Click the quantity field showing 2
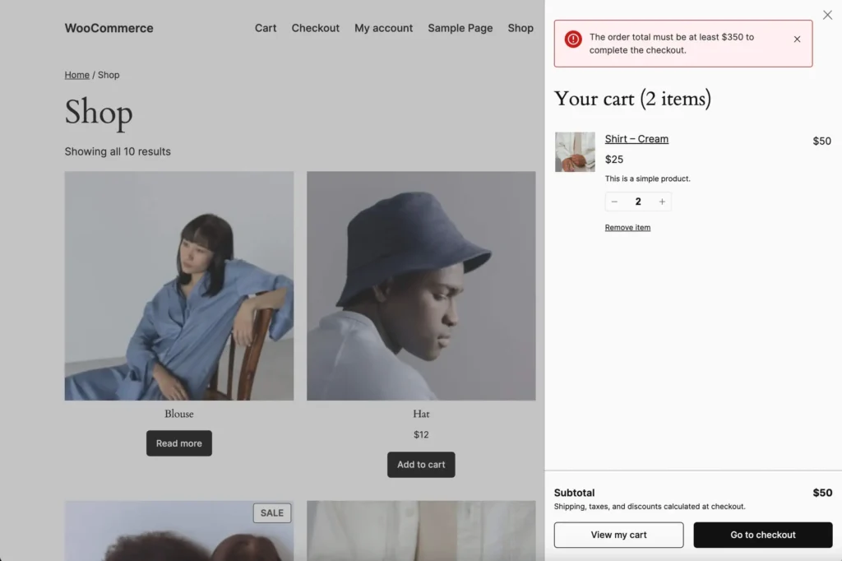Viewport: 842px width, 561px height. tap(638, 202)
